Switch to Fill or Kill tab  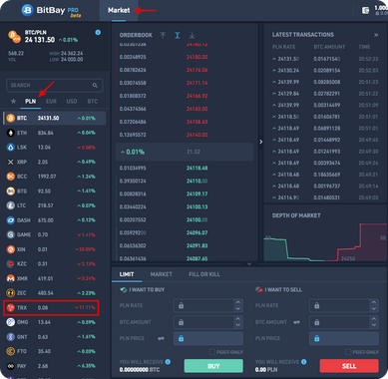204,274
